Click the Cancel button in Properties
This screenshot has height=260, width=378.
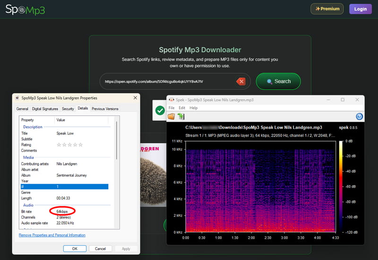point(100,249)
